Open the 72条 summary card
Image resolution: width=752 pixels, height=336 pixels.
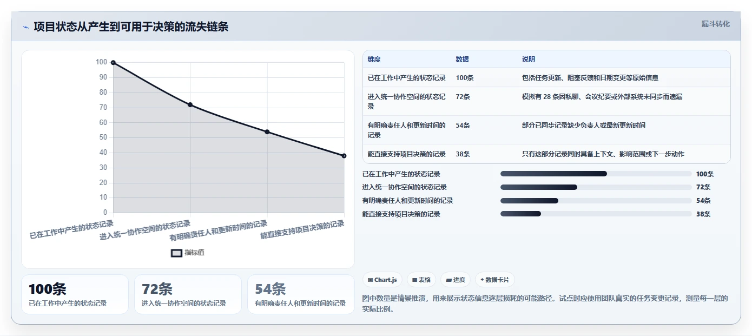(x=188, y=294)
